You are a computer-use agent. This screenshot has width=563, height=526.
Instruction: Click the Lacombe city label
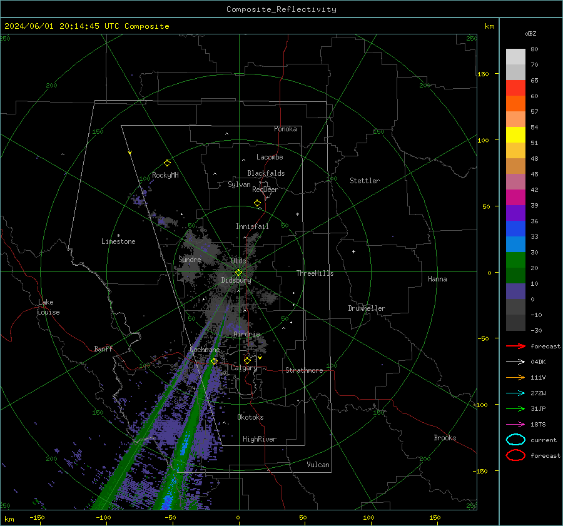pyautogui.click(x=270, y=157)
